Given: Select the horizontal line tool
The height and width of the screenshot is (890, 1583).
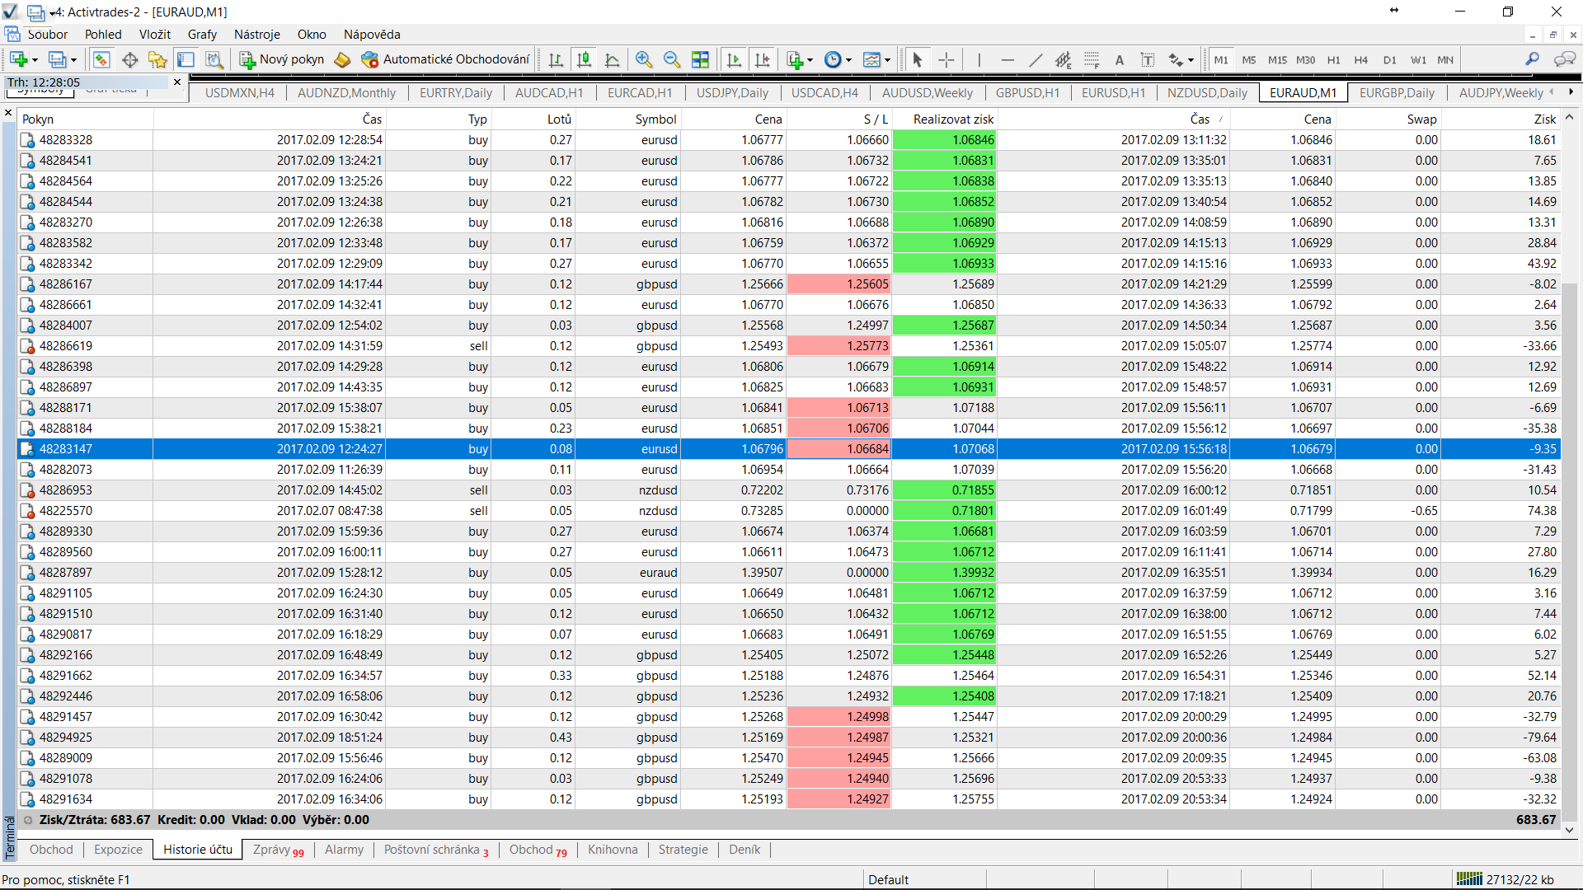Looking at the screenshot, I should [x=1008, y=59].
